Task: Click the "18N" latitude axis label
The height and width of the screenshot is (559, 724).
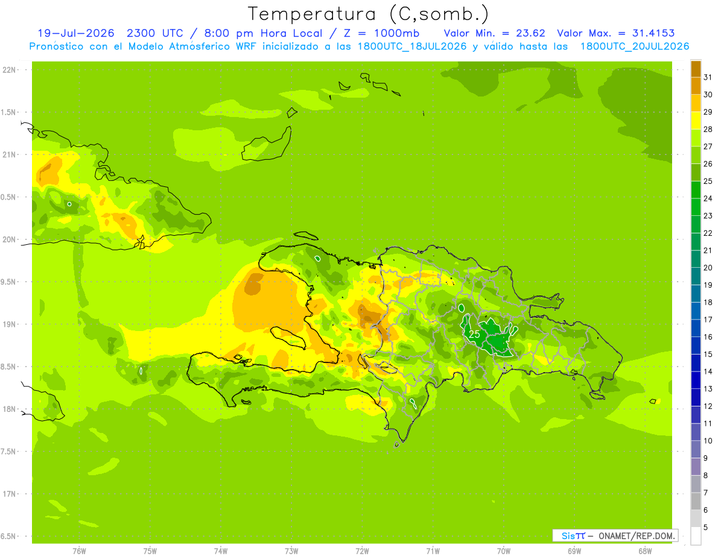Action: click(8, 409)
